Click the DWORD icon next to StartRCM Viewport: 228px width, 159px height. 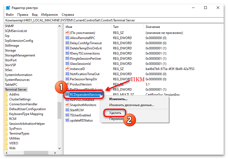tap(67, 110)
